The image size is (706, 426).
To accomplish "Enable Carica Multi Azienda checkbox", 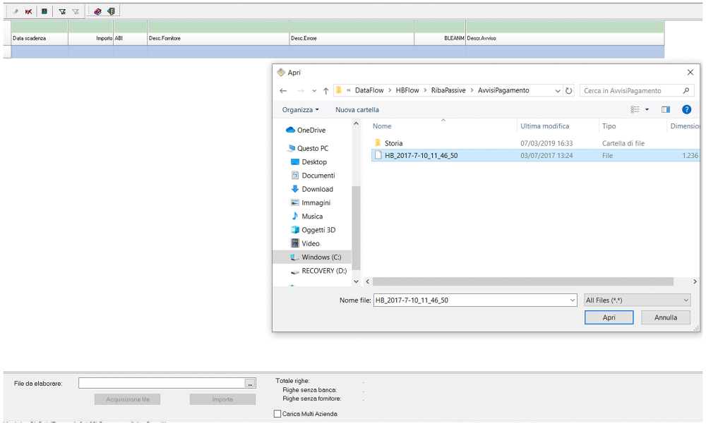I will (277, 414).
